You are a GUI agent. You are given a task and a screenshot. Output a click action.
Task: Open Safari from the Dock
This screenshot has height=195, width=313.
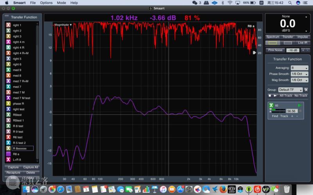click(x=61, y=189)
